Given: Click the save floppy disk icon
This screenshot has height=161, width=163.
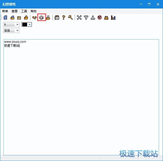Looking at the screenshot, I should 19,18.
